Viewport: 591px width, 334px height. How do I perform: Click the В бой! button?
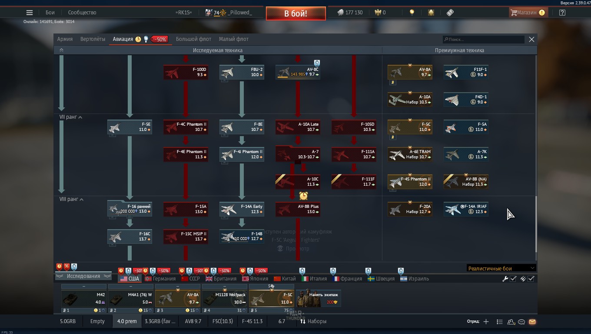[295, 13]
